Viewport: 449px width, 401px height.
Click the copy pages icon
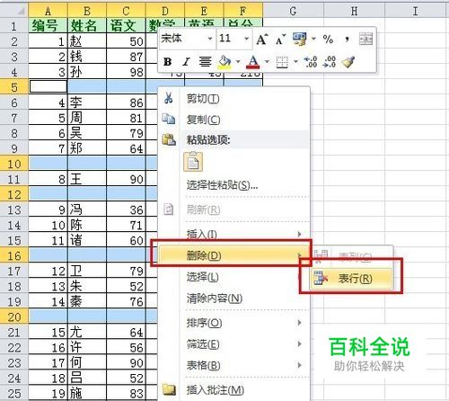tap(169, 119)
